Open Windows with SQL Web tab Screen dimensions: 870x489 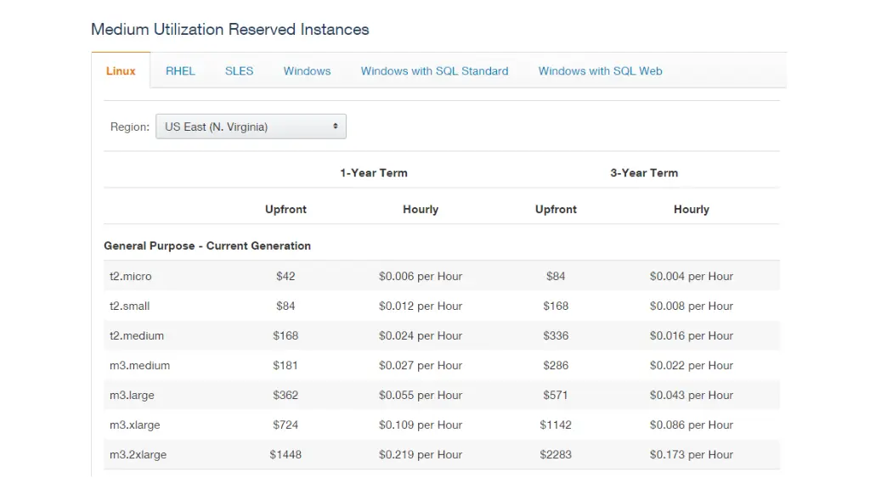coord(601,71)
